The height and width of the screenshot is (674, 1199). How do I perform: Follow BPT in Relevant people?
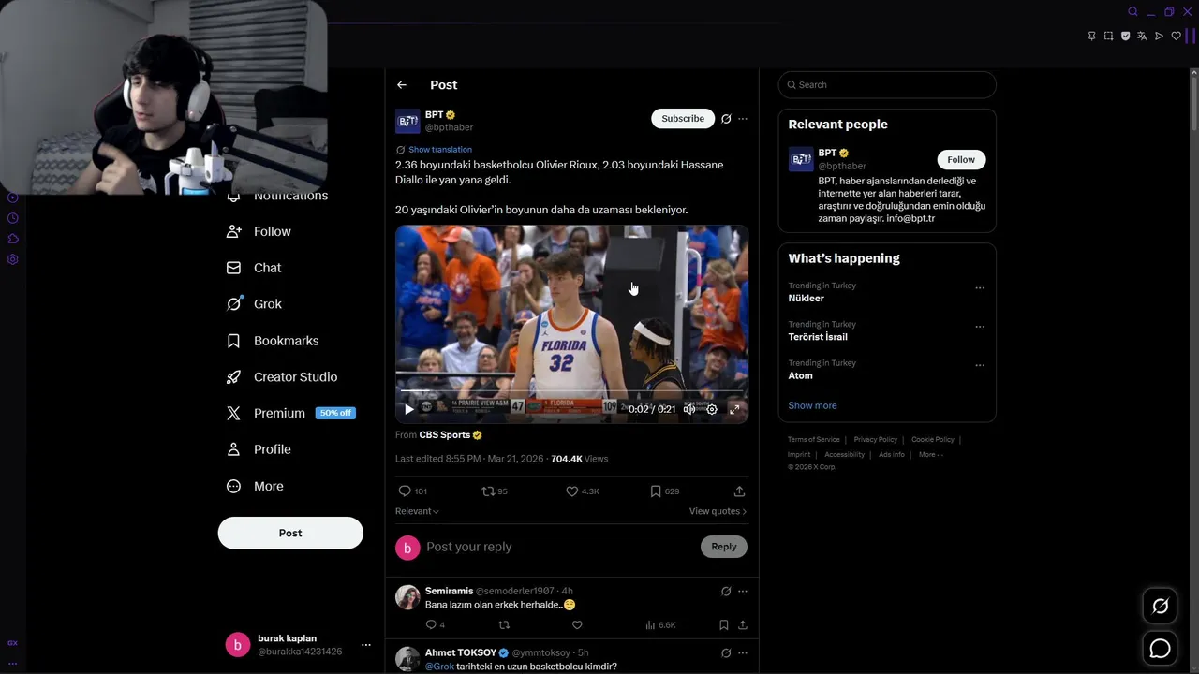click(x=961, y=159)
